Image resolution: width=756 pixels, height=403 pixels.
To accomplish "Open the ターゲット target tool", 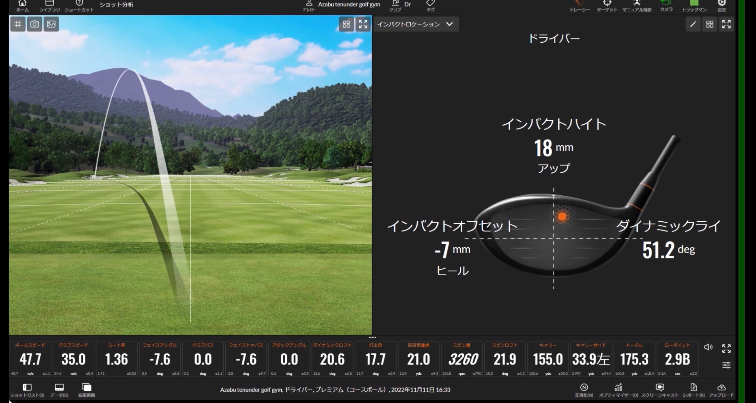I will click(x=607, y=6).
